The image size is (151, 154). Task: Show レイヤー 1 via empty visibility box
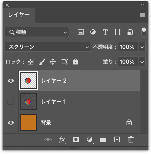pos(10,102)
